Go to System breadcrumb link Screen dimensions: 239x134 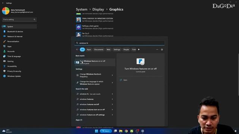pyautogui.click(x=81, y=9)
